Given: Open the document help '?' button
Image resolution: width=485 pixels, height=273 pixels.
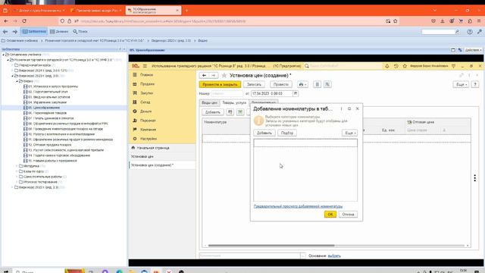Looking at the screenshot, I should [475, 84].
